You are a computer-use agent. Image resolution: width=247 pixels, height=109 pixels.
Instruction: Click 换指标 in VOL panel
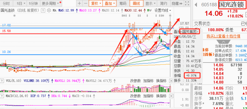(161, 81)
